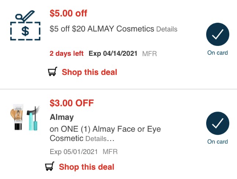Click the 'On card' label for the Almay $3.00 coupon

pyautogui.click(x=218, y=142)
